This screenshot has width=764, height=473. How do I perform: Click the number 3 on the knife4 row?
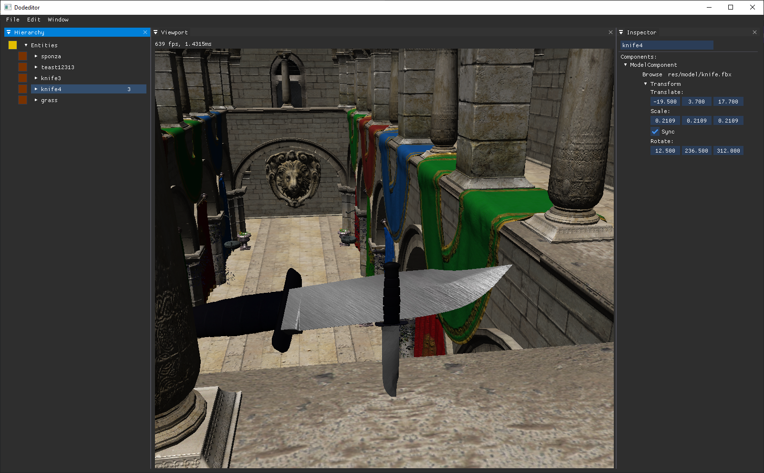point(129,89)
